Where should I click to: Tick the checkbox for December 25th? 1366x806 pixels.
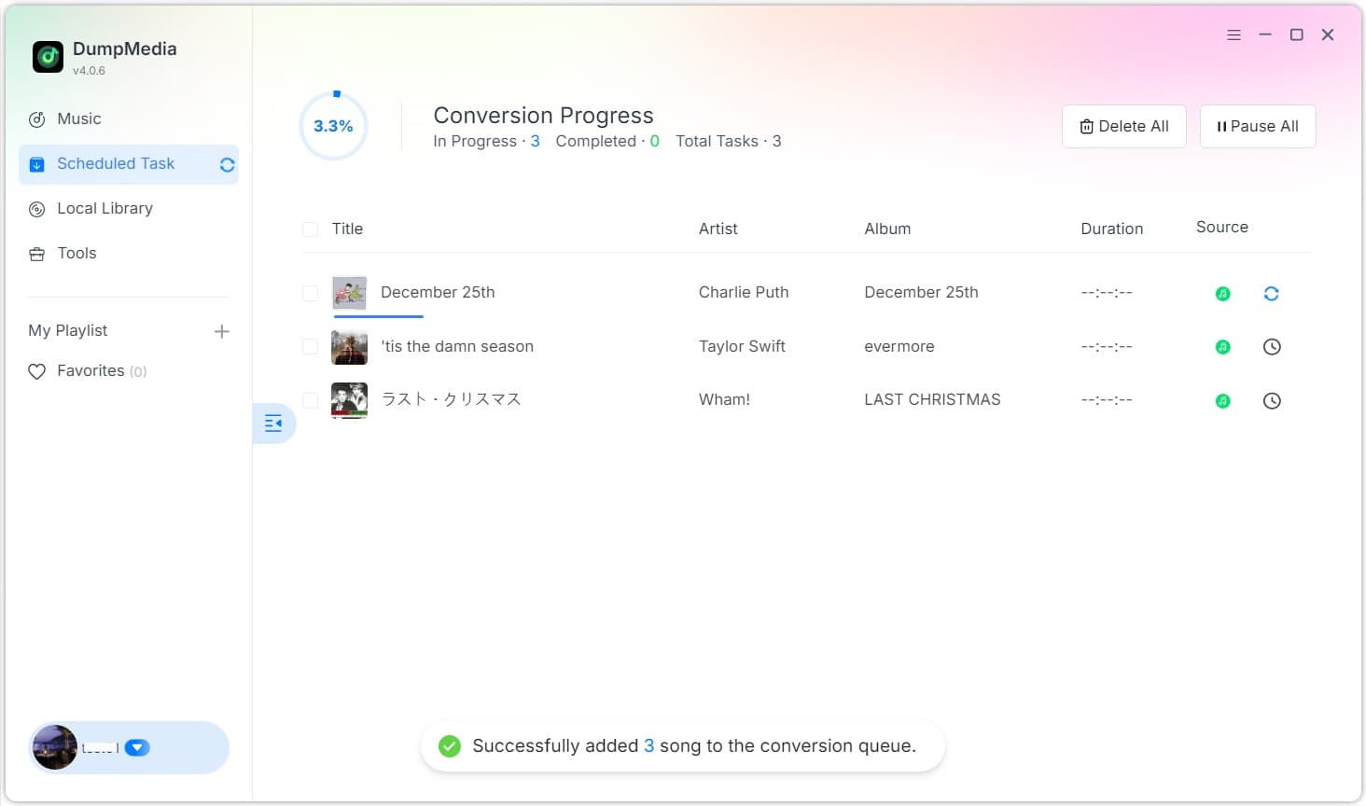pyautogui.click(x=311, y=294)
